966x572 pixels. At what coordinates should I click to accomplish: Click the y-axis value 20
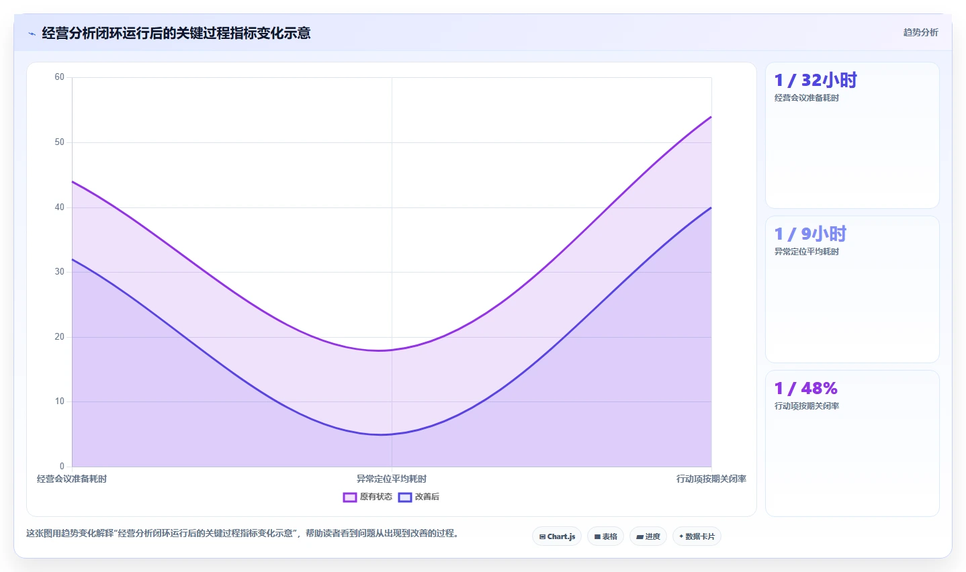click(60, 337)
